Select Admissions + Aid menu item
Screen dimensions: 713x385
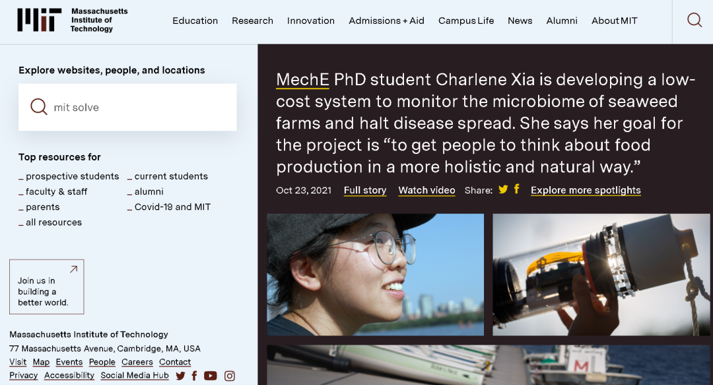[386, 20]
